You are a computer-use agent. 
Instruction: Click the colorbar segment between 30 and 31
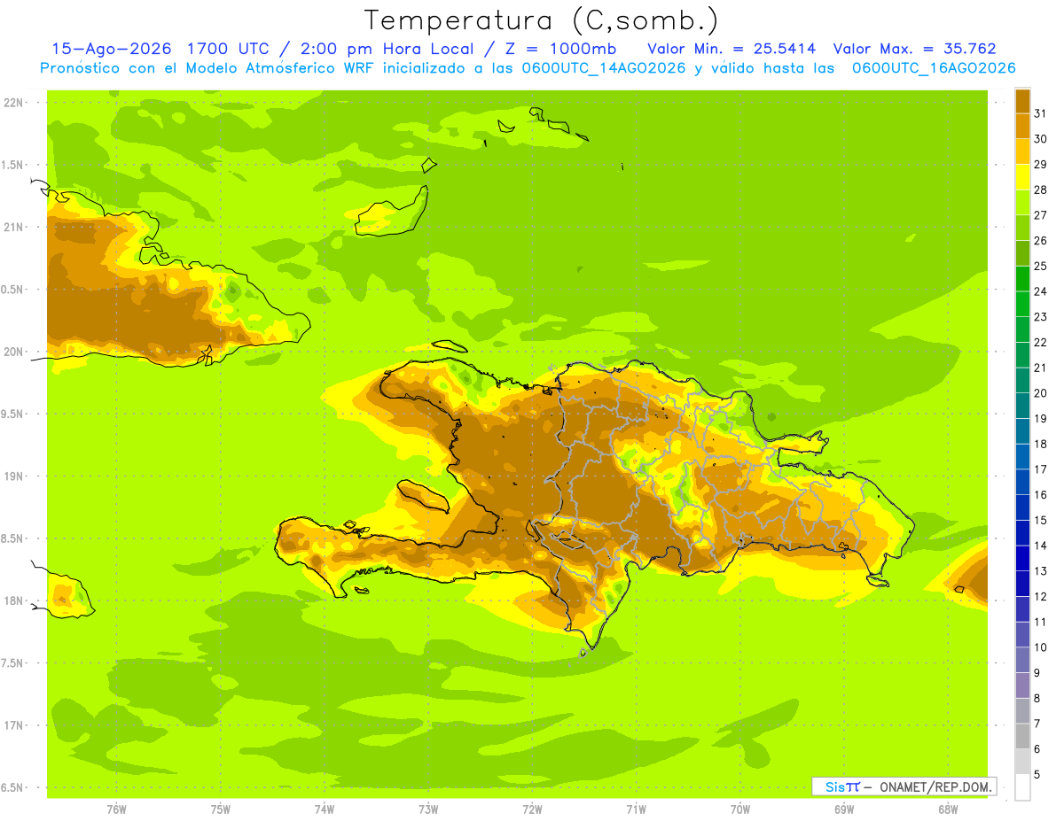[1022, 126]
